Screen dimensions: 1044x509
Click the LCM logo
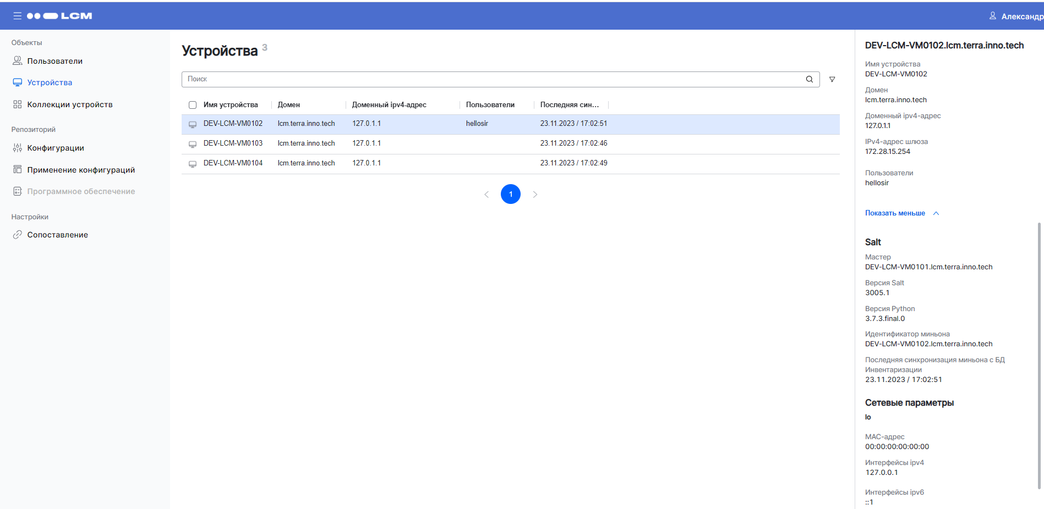59,16
